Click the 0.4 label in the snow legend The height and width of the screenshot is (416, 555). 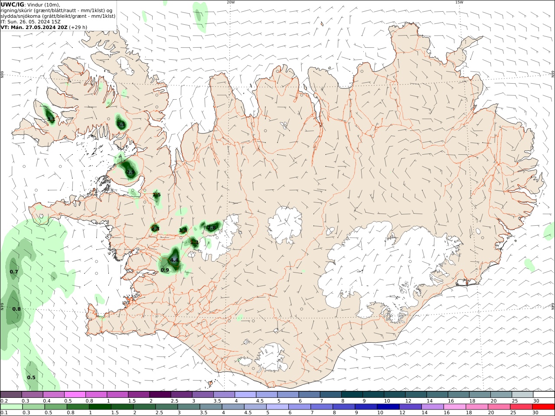[x=47, y=401]
